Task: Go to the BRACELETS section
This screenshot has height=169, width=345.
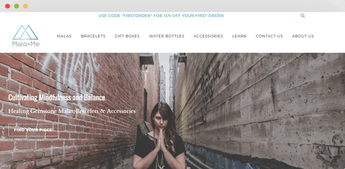Action: (93, 36)
